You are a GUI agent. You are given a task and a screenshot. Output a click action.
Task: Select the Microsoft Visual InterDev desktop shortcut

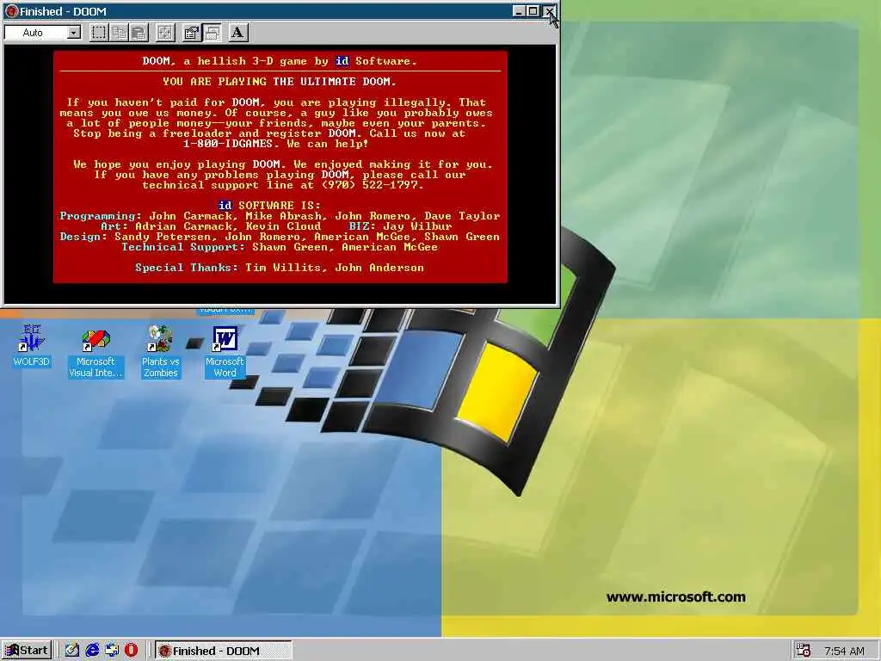click(x=95, y=354)
